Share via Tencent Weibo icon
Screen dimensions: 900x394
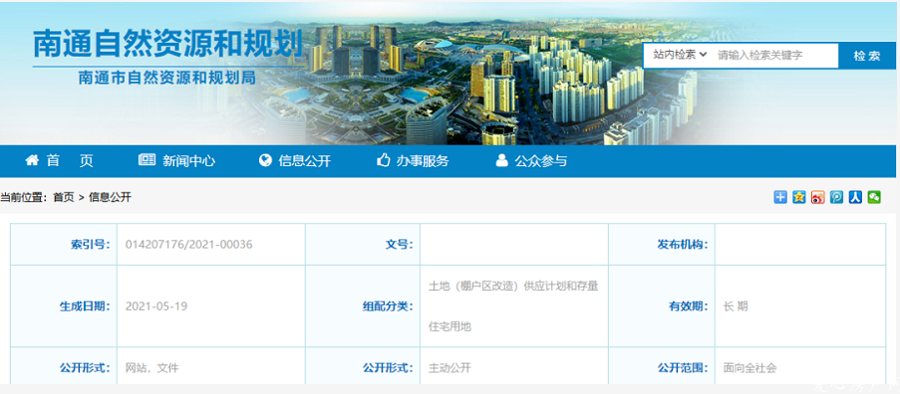tap(836, 197)
